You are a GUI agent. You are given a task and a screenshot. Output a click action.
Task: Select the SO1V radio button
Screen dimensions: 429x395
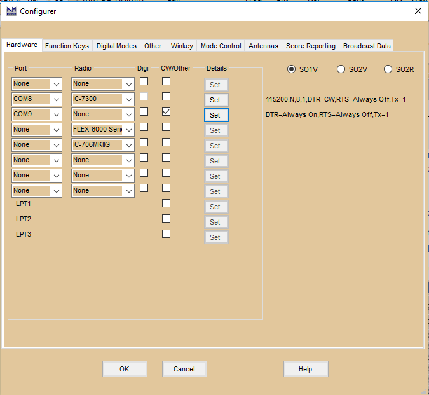[x=303, y=69]
